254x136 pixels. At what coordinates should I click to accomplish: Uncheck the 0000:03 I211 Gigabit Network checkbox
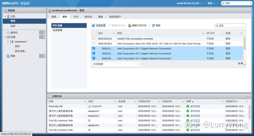pos(94,58)
